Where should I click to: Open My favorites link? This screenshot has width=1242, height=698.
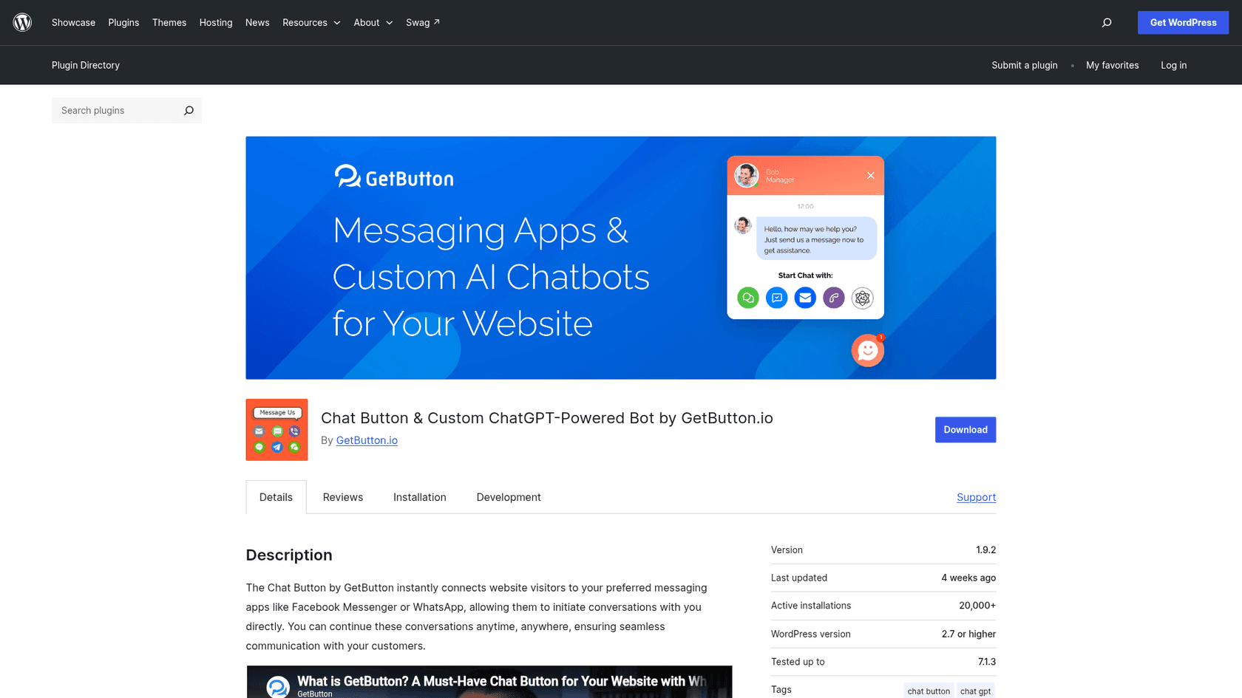click(1112, 65)
